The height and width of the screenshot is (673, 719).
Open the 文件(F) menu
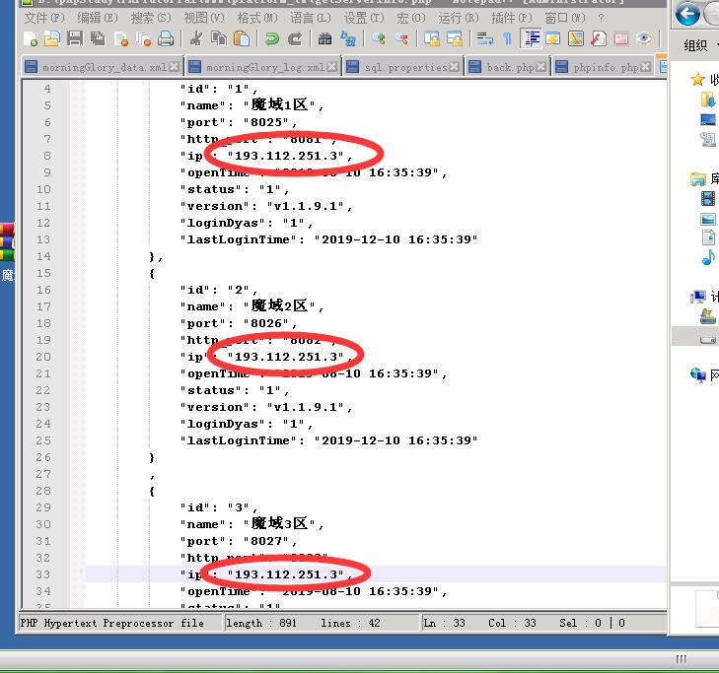click(x=44, y=18)
